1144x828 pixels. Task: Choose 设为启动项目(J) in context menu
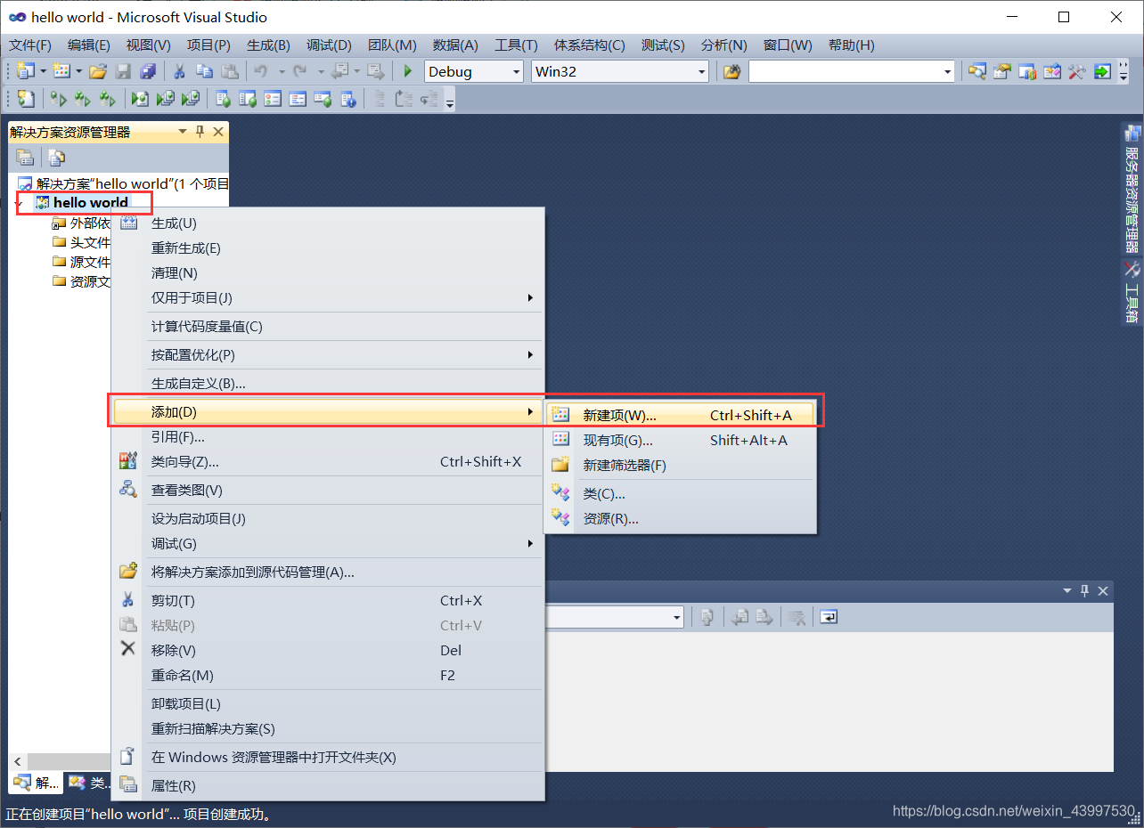[x=328, y=519]
